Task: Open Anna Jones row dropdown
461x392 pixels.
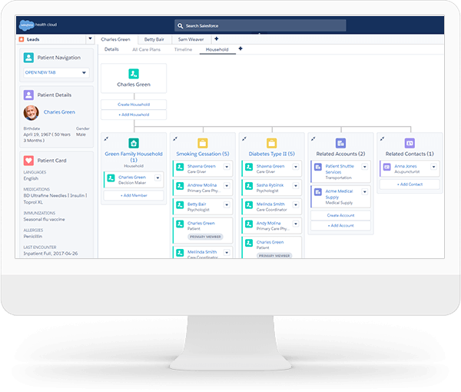Action: pyautogui.click(x=433, y=167)
